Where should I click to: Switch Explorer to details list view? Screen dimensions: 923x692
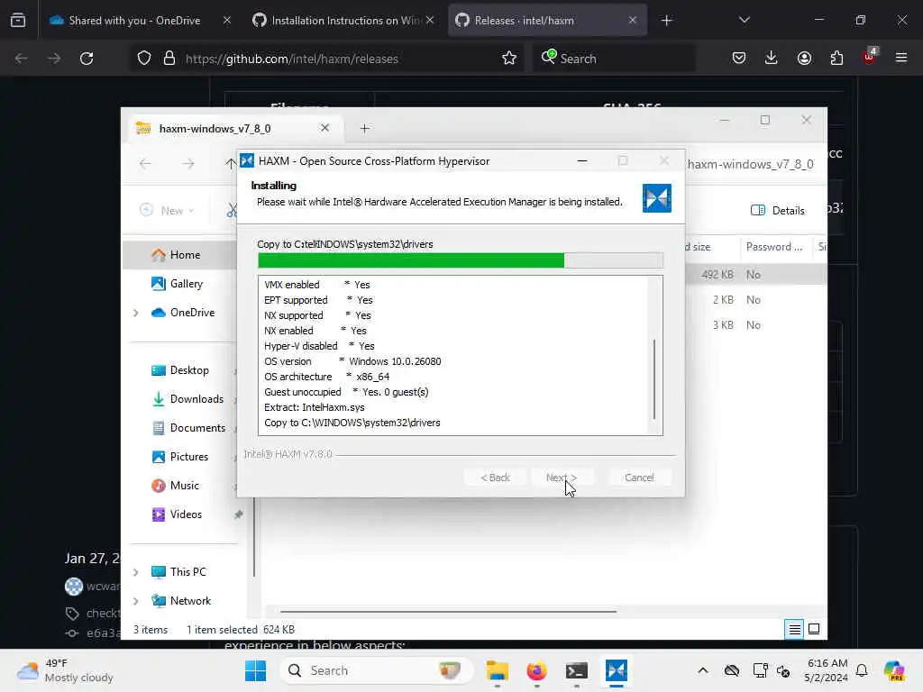[794, 630]
